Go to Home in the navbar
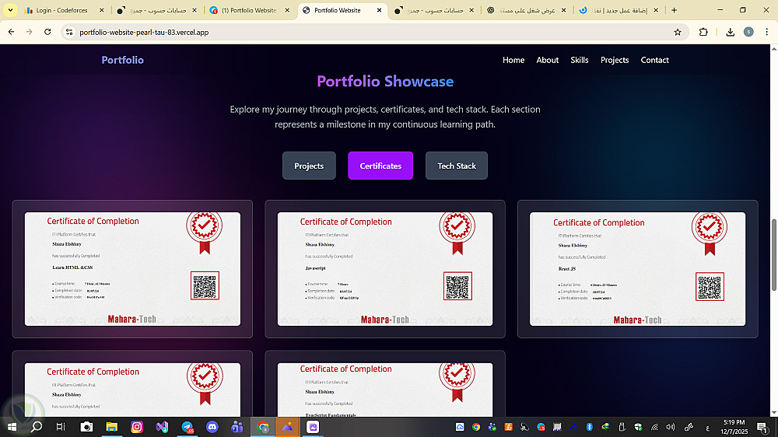 pos(513,60)
